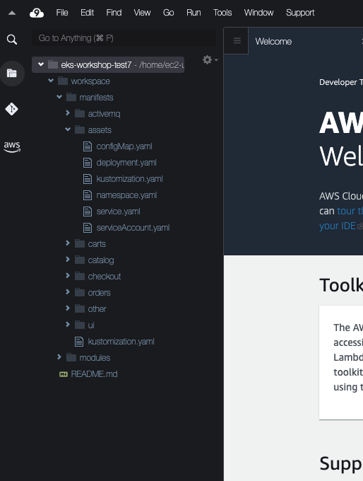Image resolution: width=363 pixels, height=481 pixels.
Task: Collapse the manifests folder
Action: point(59,97)
